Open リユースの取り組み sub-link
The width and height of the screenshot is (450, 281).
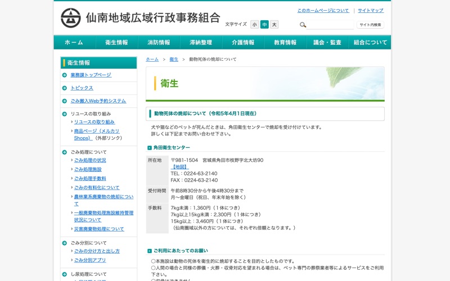click(94, 122)
